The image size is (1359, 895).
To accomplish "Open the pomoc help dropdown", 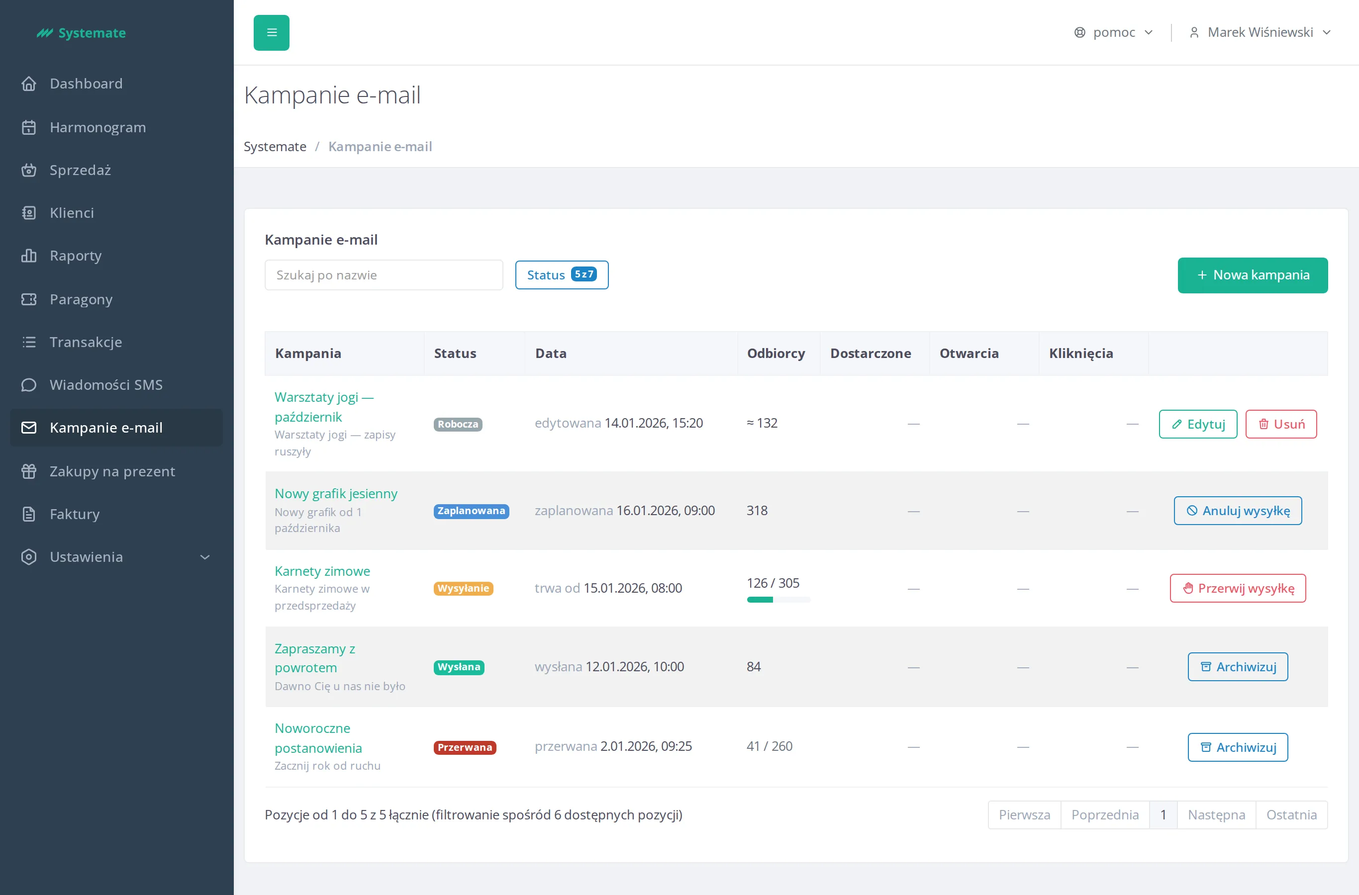I will pos(1113,32).
